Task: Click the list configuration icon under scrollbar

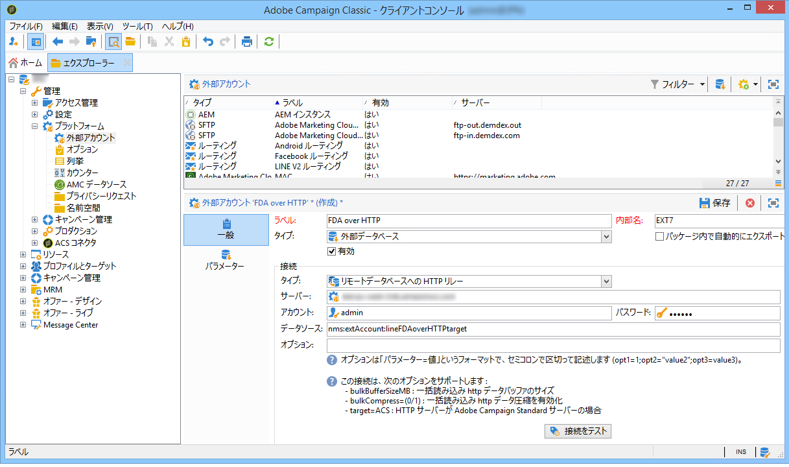Action: (778, 183)
